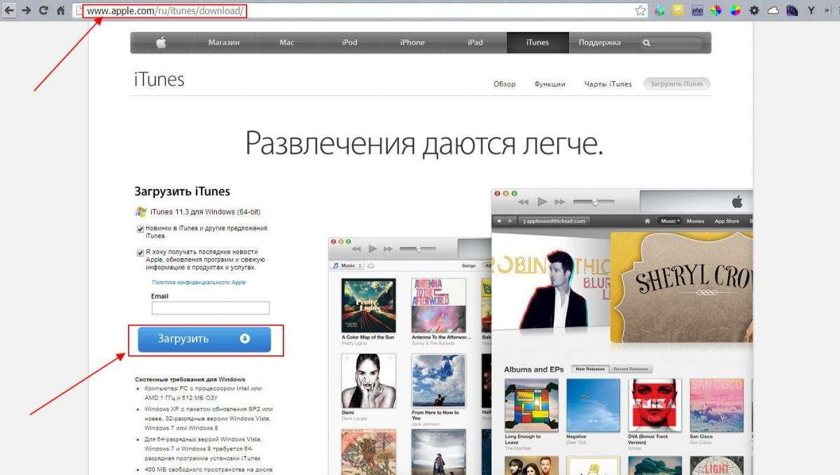Click the A Color Map of the Sun cover
The height and width of the screenshot is (475, 840).
click(x=368, y=305)
